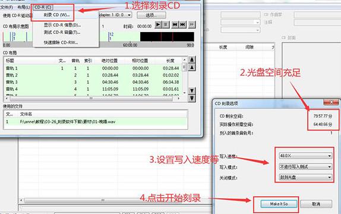Move selected track down one position
The height and width of the screenshot is (214, 341).
pos(192,90)
